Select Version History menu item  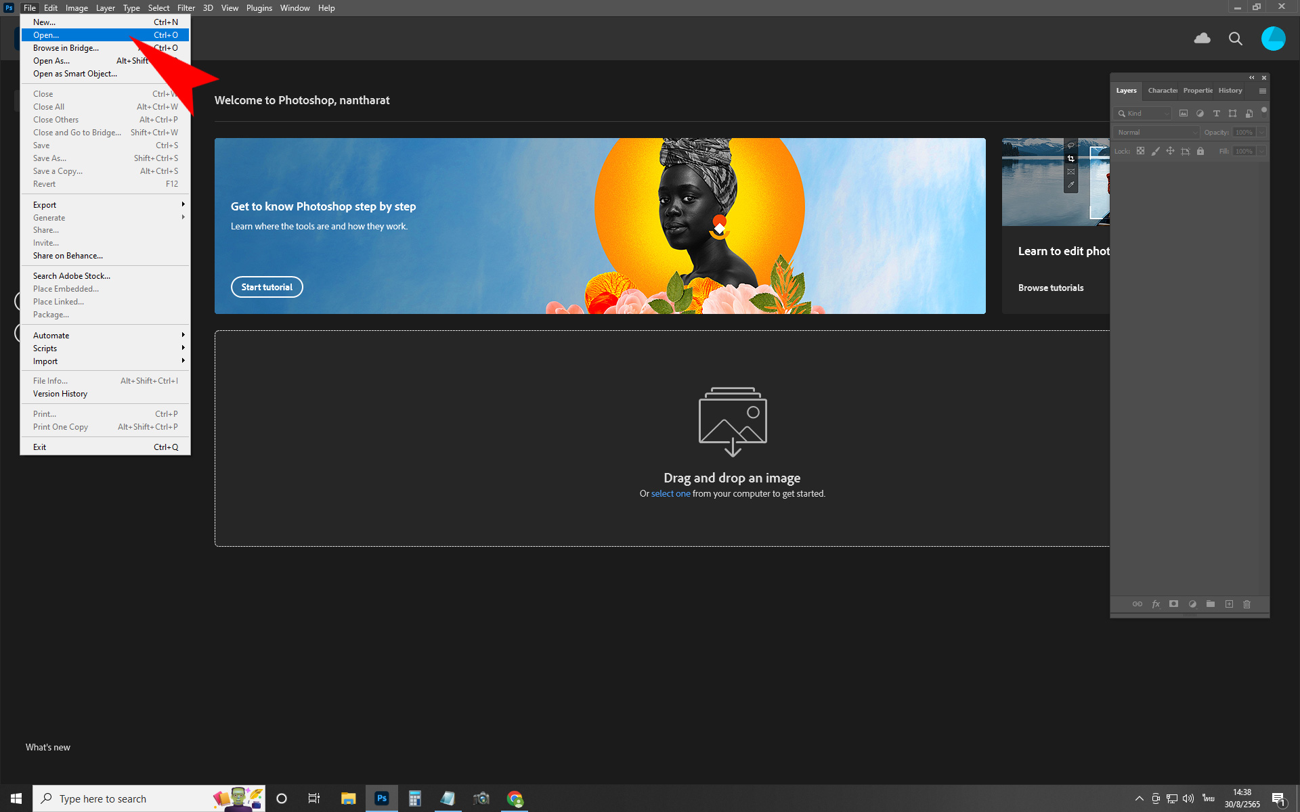click(x=105, y=394)
